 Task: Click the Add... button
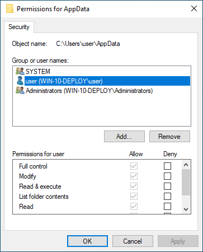click(124, 137)
